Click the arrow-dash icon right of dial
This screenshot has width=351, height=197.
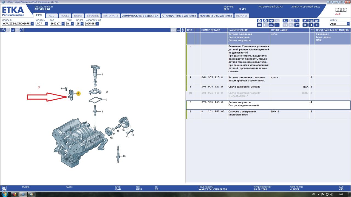pyautogui.click(x=277, y=25)
